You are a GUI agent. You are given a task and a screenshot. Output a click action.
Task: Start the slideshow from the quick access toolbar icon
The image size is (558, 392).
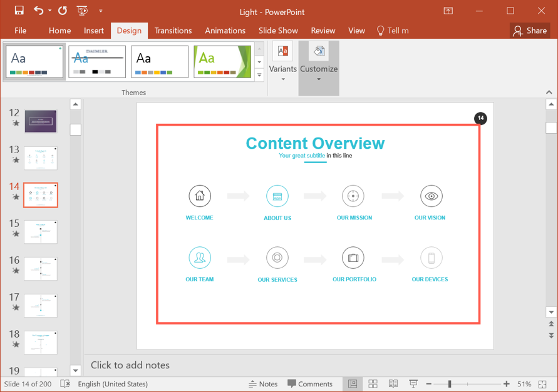point(82,11)
